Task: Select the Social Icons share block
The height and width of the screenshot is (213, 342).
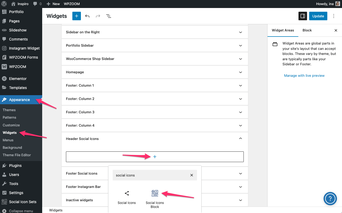Action: click(127, 198)
